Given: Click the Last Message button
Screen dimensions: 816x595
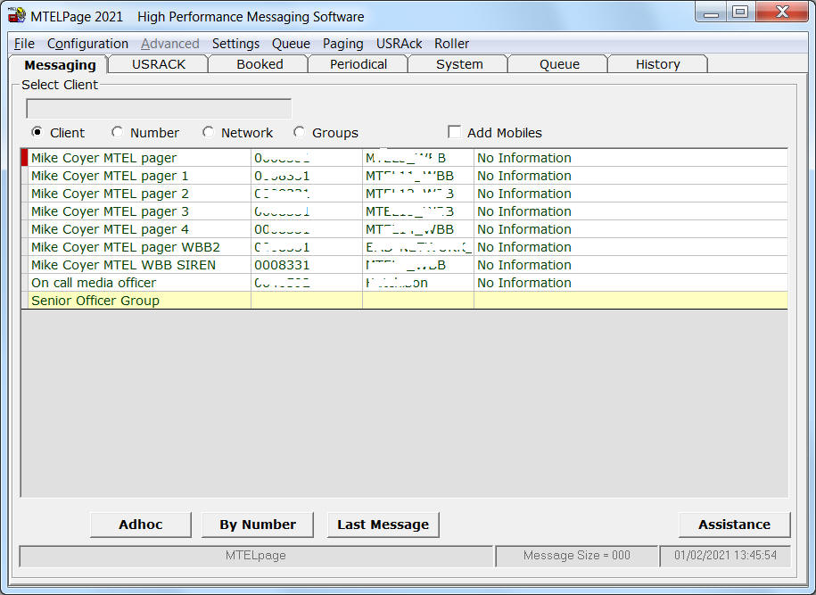Looking at the screenshot, I should tap(383, 525).
